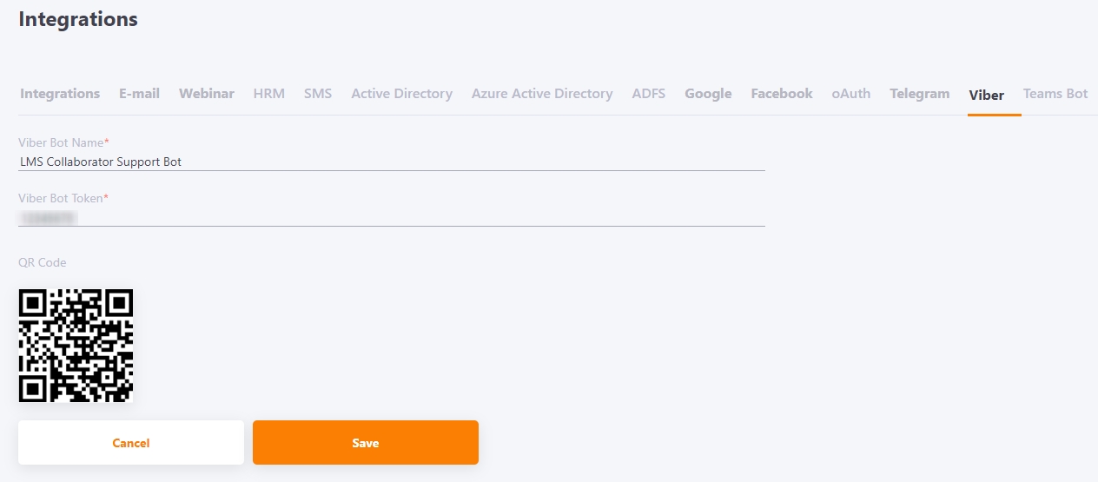Click the Integrations page heading
The width and height of the screenshot is (1098, 482).
coord(78,19)
